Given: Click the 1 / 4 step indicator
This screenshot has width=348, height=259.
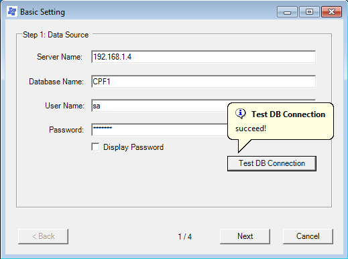Looking at the screenshot, I should coord(185,237).
